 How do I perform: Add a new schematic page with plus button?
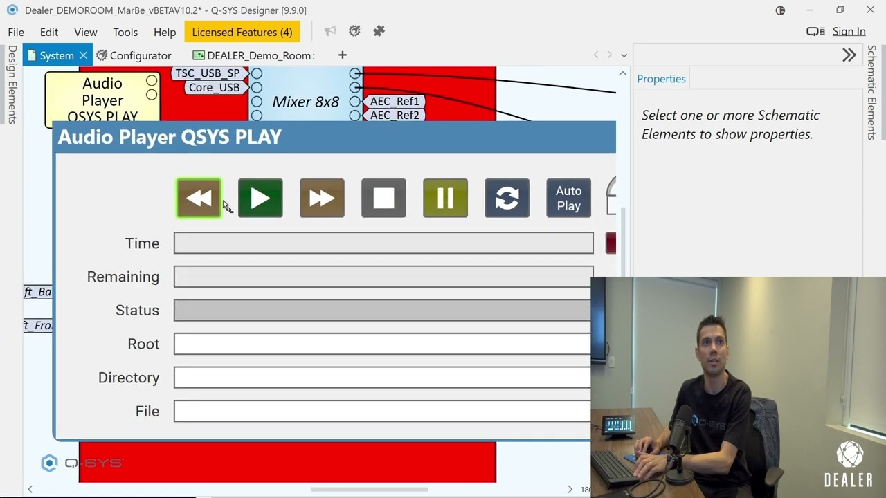342,55
